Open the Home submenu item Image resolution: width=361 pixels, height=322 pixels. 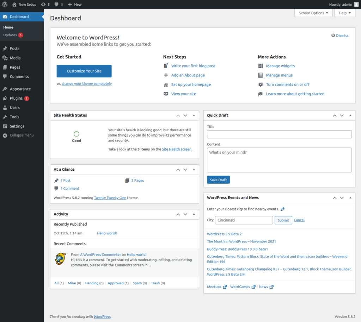[8, 27]
